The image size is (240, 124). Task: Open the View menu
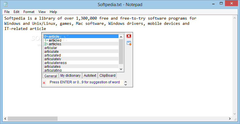42,12
